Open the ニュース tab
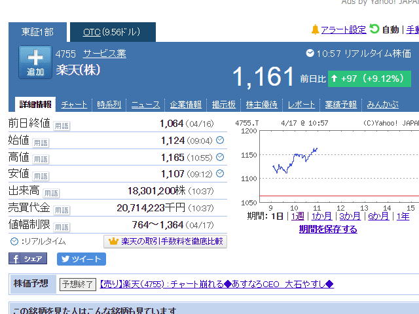Viewport: 419px width, 314px height. [145, 105]
